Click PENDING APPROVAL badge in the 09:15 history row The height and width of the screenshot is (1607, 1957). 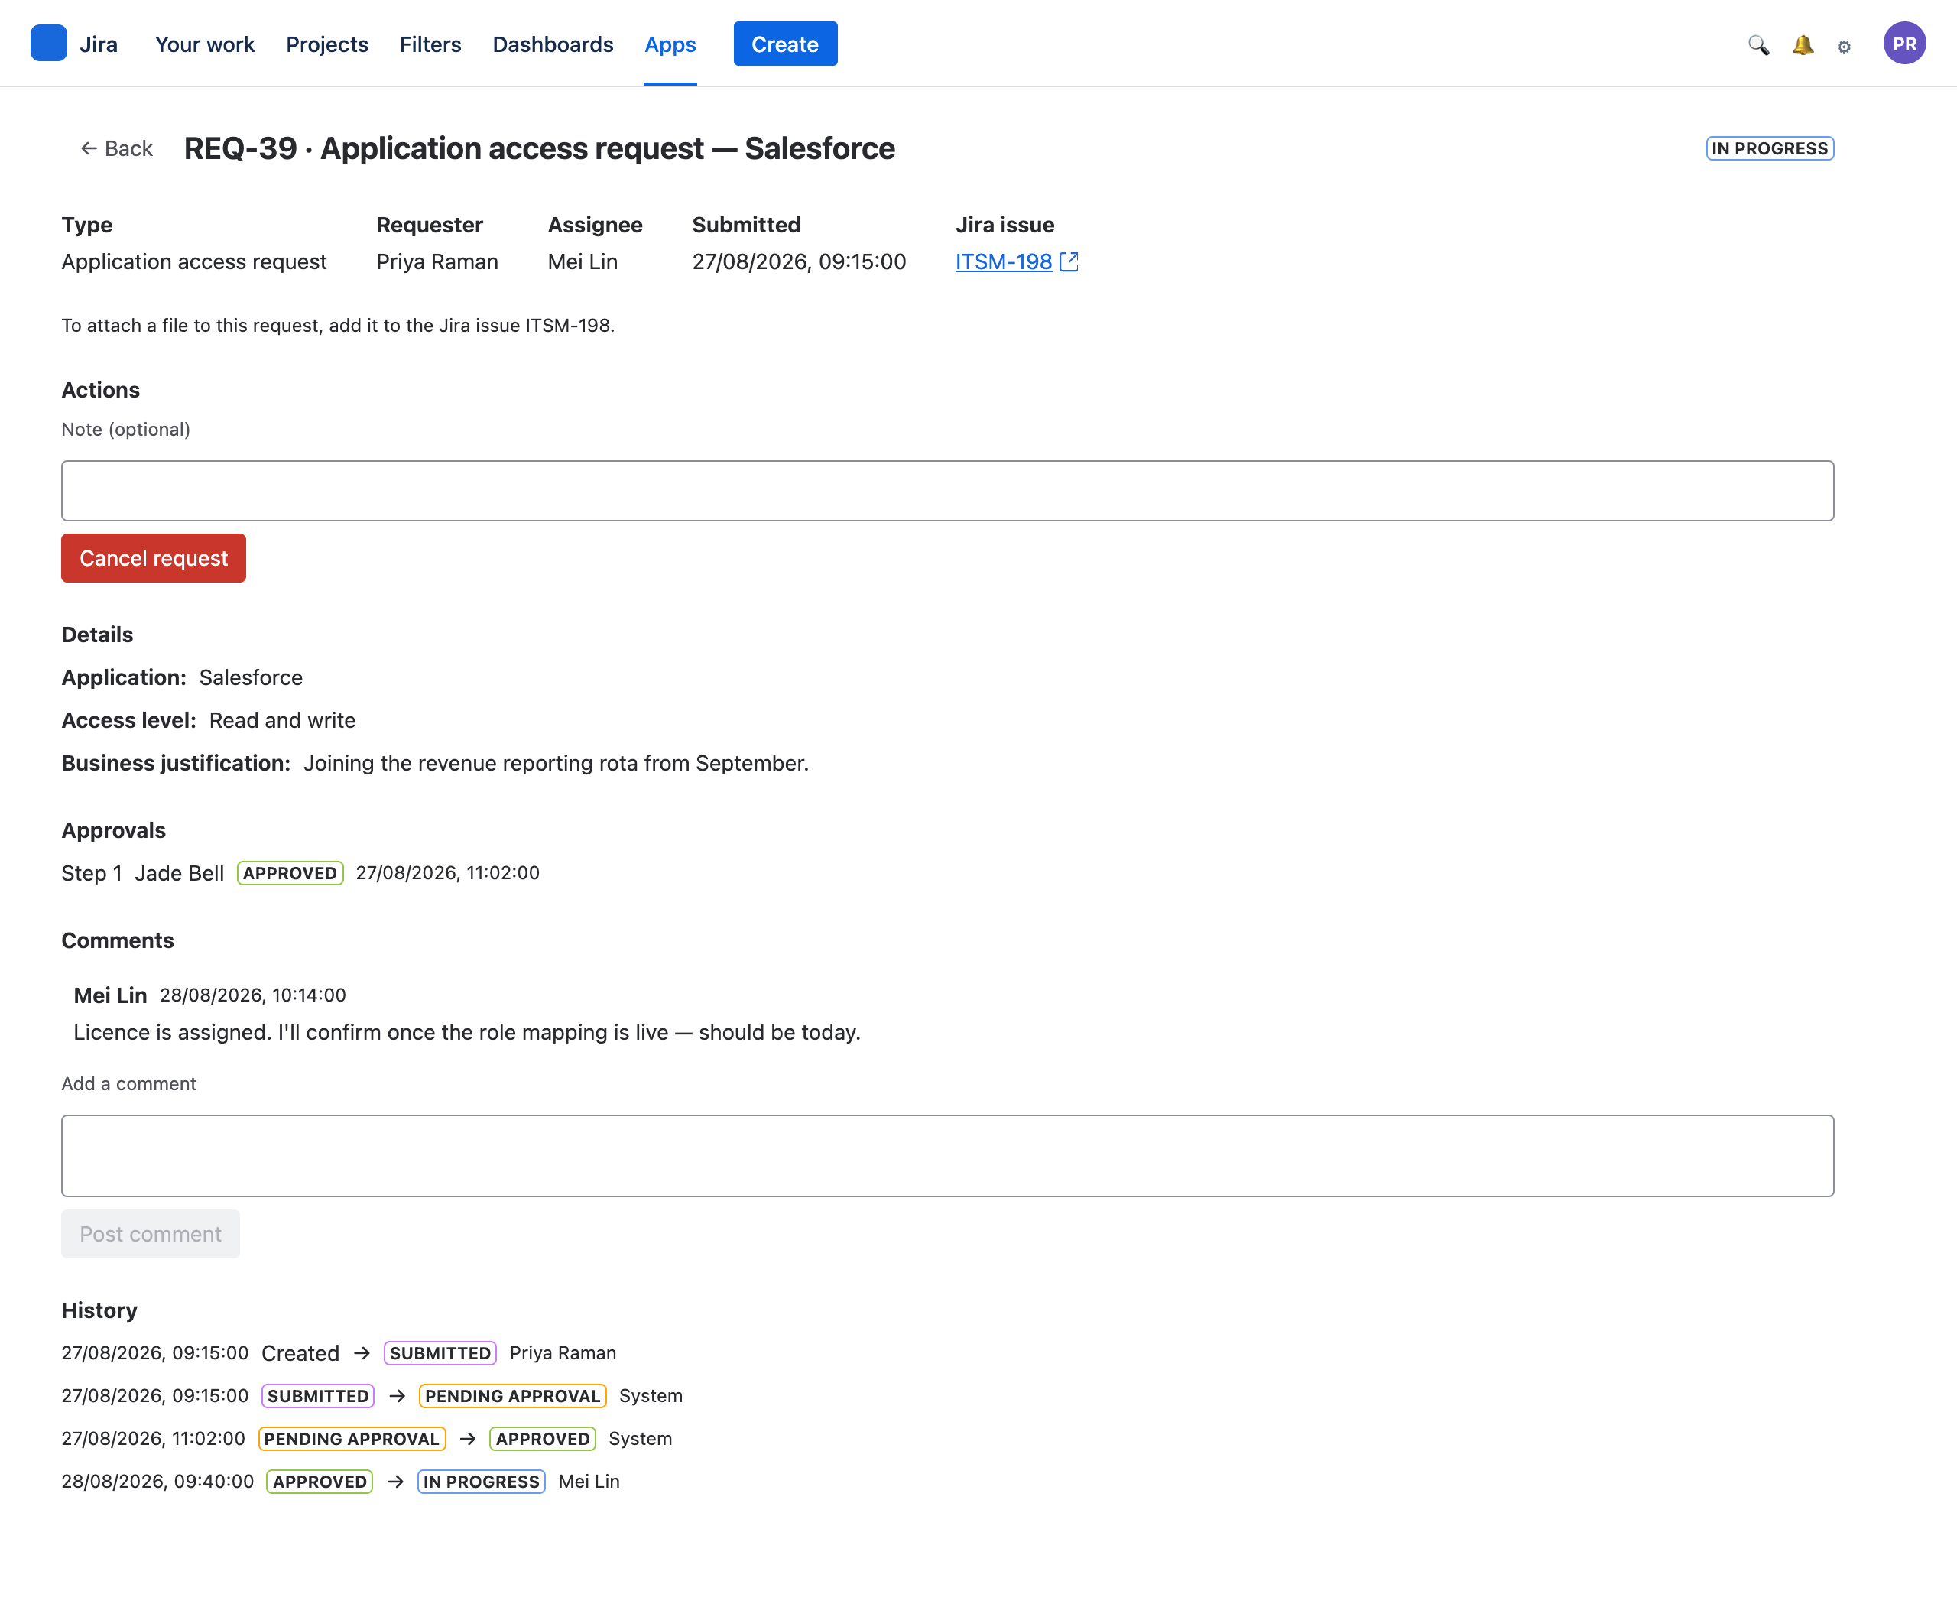[x=512, y=1396]
